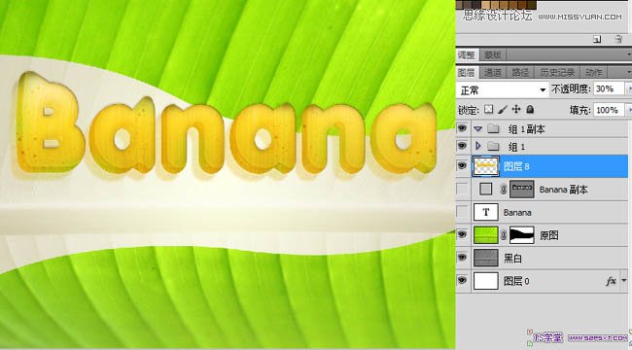Open the layers panel flyout menu

[x=629, y=73]
